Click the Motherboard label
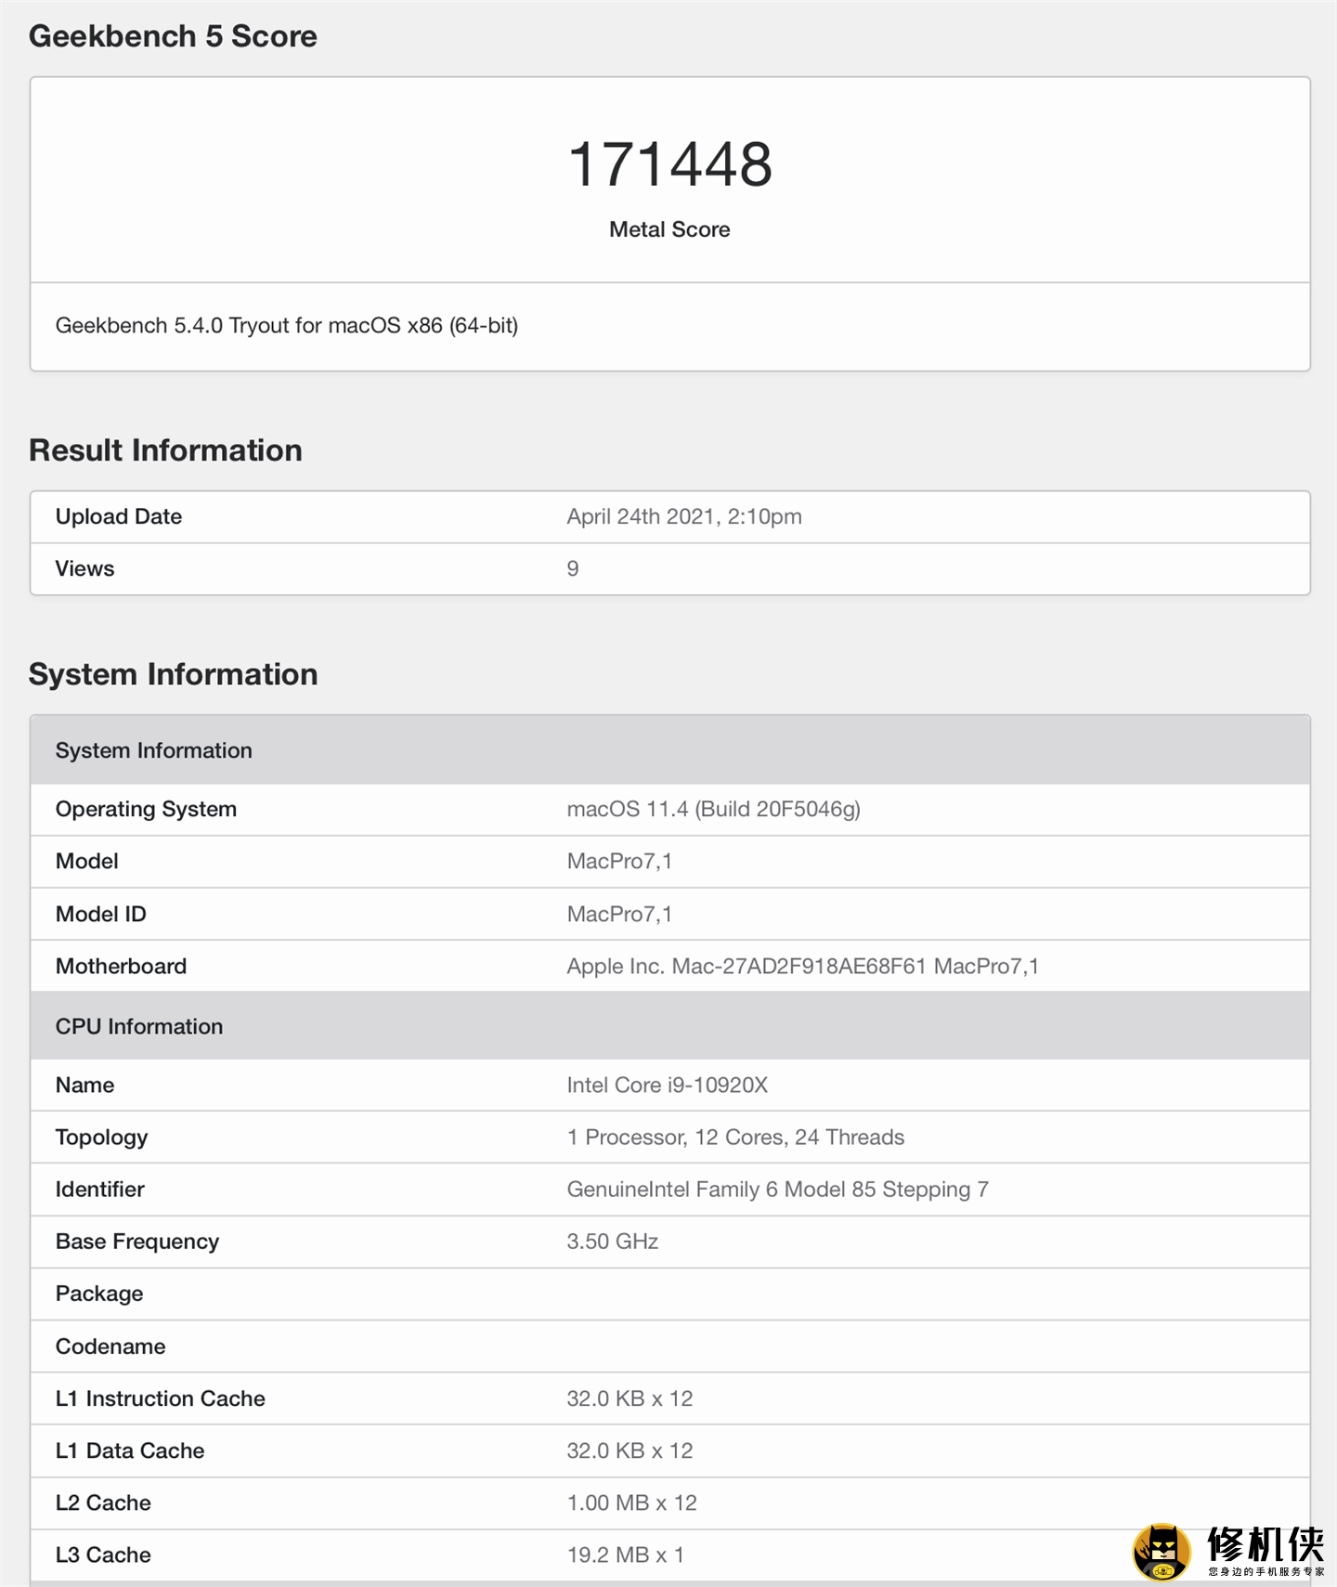The image size is (1337, 1587). tap(121, 966)
